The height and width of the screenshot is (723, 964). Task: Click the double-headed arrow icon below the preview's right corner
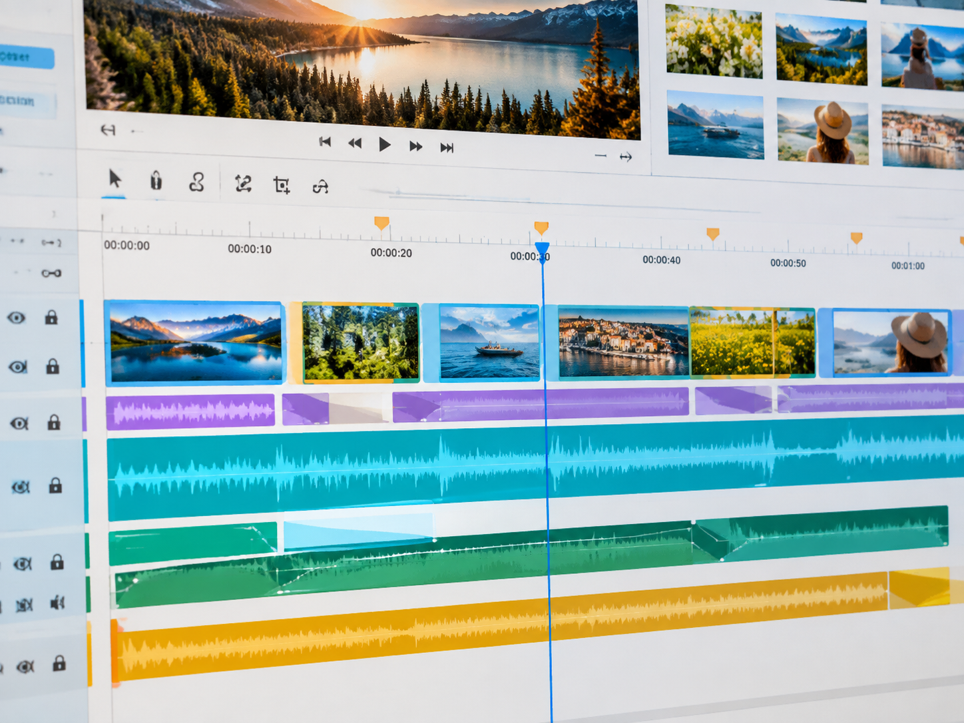[626, 157]
